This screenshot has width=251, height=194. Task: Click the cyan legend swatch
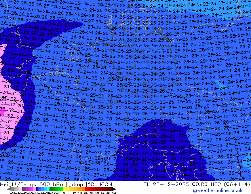tap(48, 189)
